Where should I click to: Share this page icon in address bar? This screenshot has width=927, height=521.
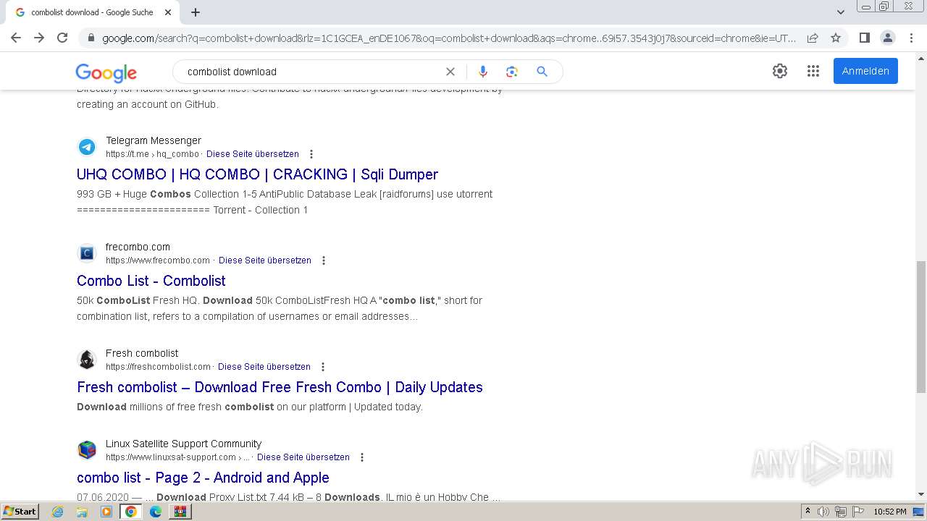point(813,38)
